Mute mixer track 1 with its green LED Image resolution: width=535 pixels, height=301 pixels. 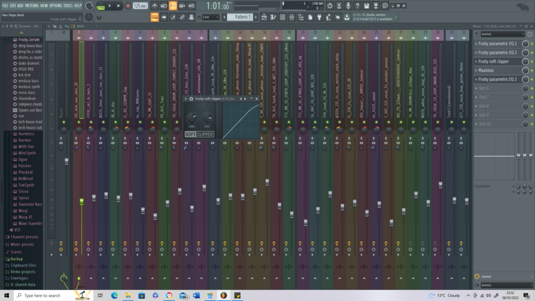pyautogui.click(x=79, y=122)
